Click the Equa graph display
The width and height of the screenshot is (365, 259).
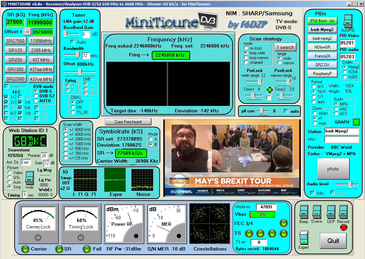pos(115,179)
